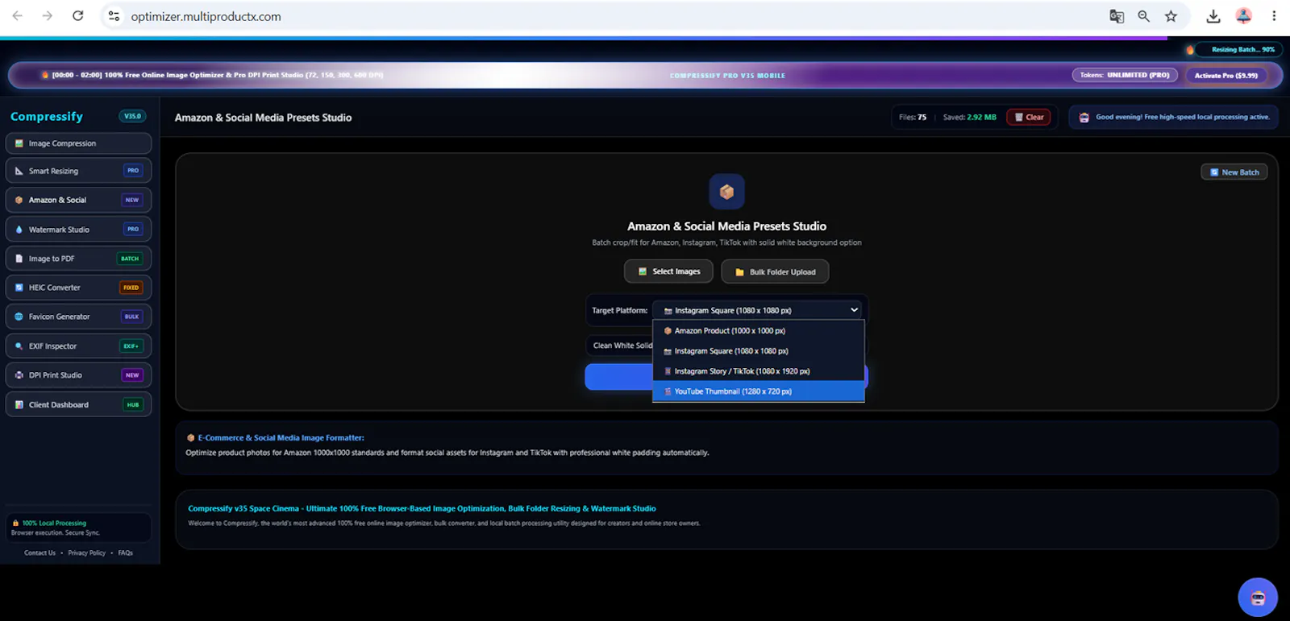The height and width of the screenshot is (621, 1290).
Task: Open the Image to PDF tool
Action: pos(78,259)
